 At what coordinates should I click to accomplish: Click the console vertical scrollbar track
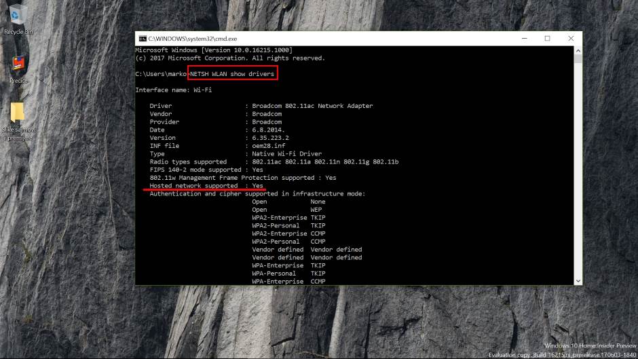pos(578,204)
